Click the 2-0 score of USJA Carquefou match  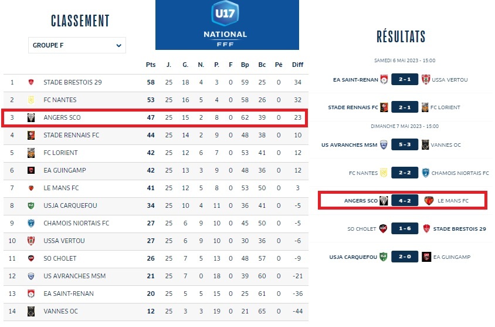coord(405,257)
